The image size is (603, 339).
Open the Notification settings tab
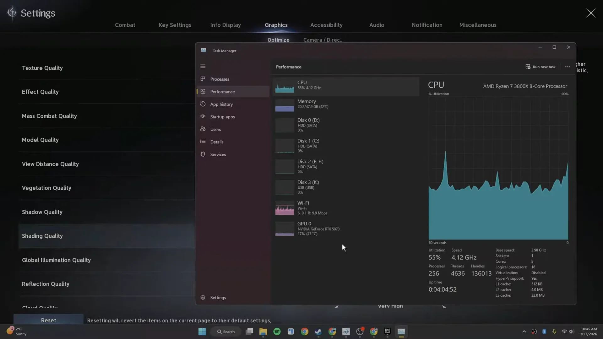point(427,25)
